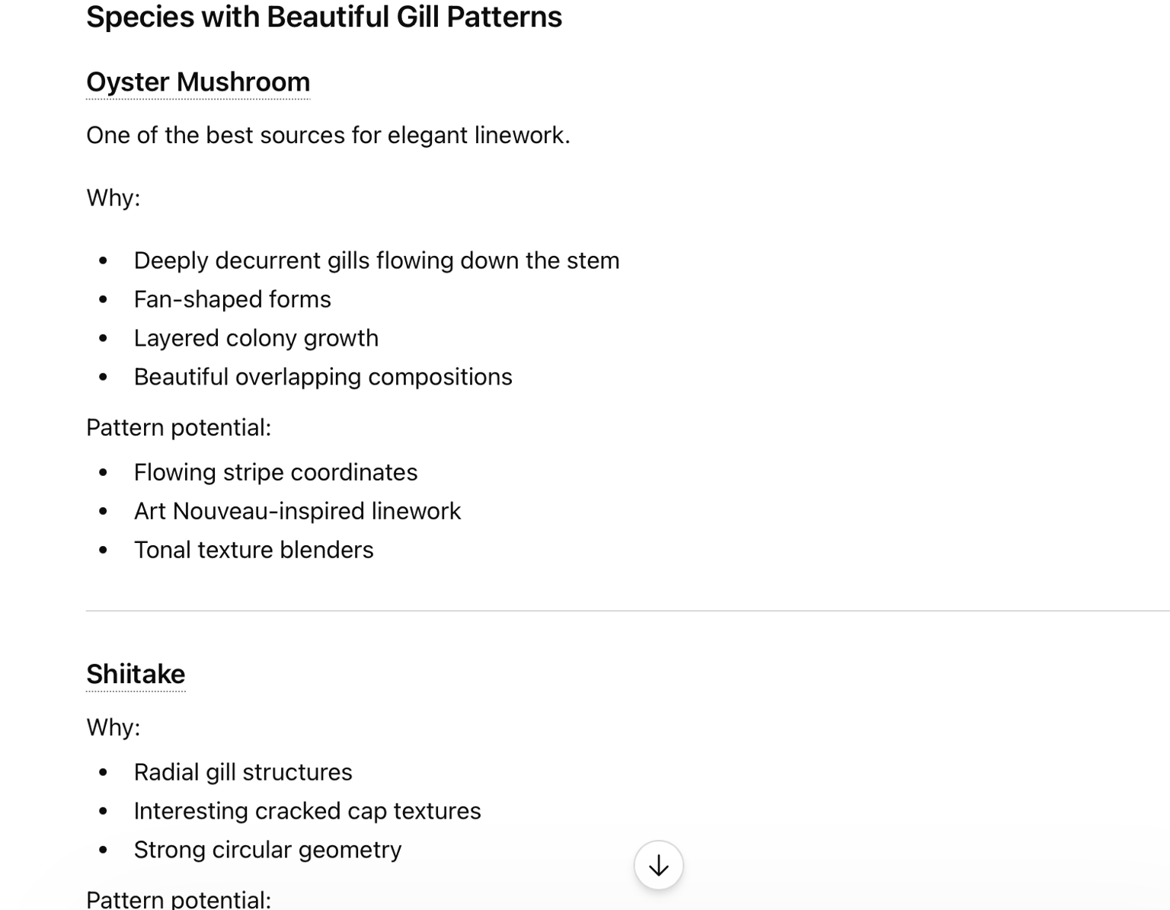Viewport: 1170px width, 910px height.
Task: Click the 'Radial gill structures' bullet
Action: coord(243,772)
